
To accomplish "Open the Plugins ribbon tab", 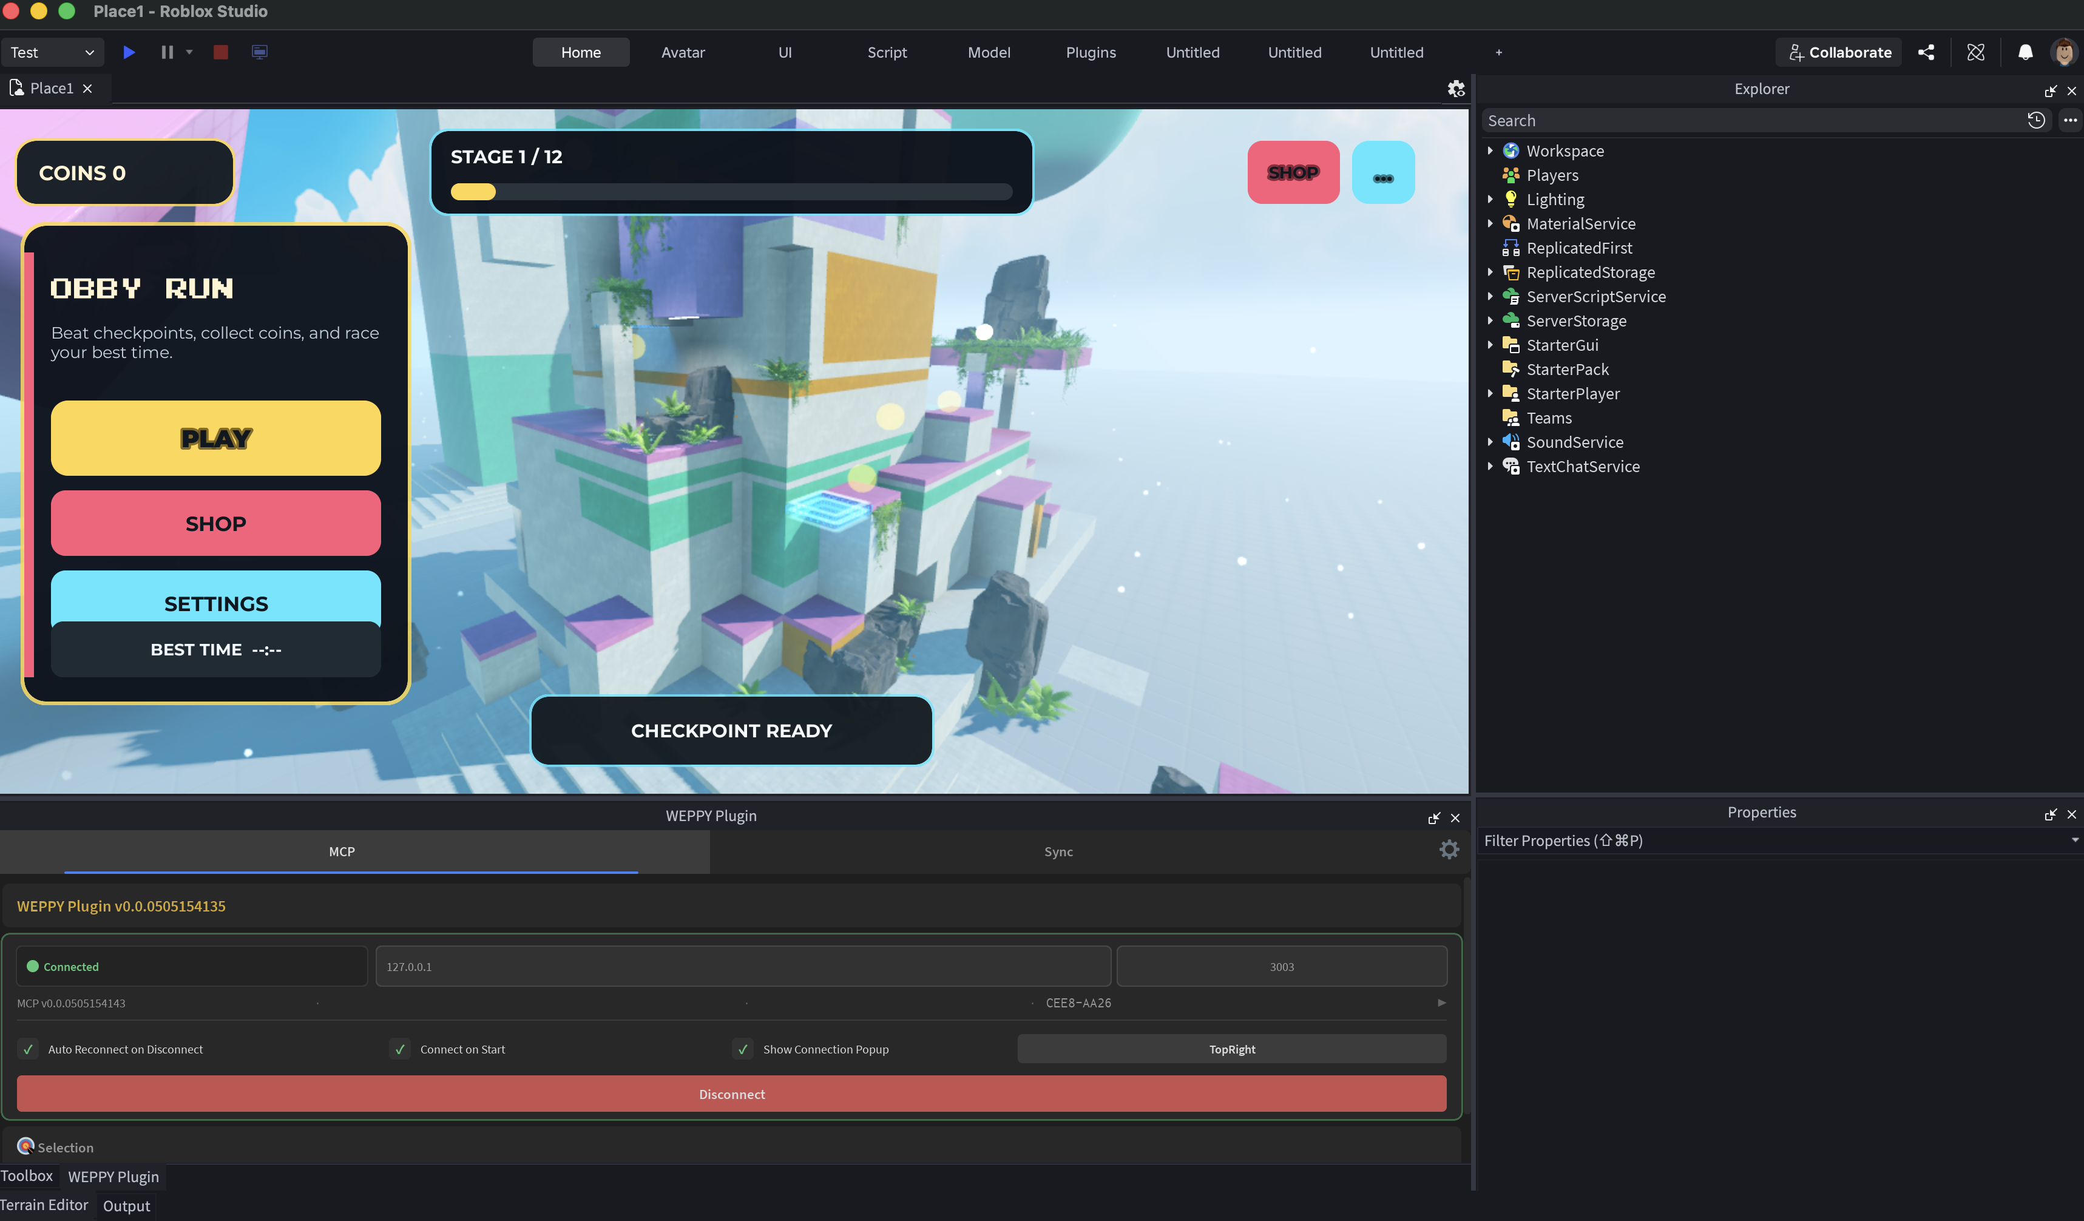I will coord(1091,52).
